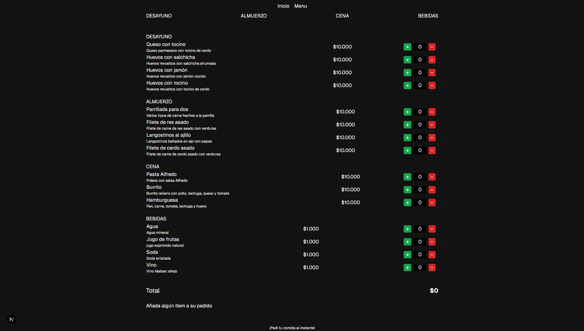Image resolution: width=584 pixels, height=331 pixels.
Task: Jump to the BEBIDAS category
Action: click(x=428, y=16)
